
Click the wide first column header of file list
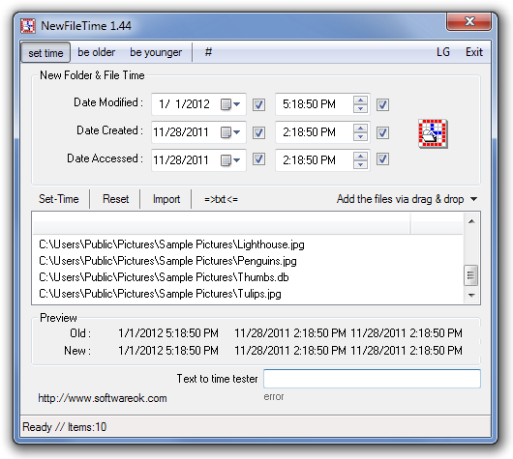tap(222, 224)
